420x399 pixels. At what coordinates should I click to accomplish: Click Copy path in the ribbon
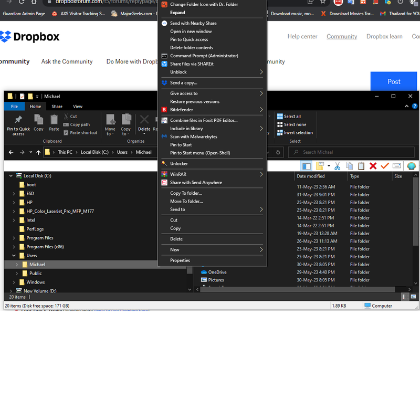[x=77, y=124]
